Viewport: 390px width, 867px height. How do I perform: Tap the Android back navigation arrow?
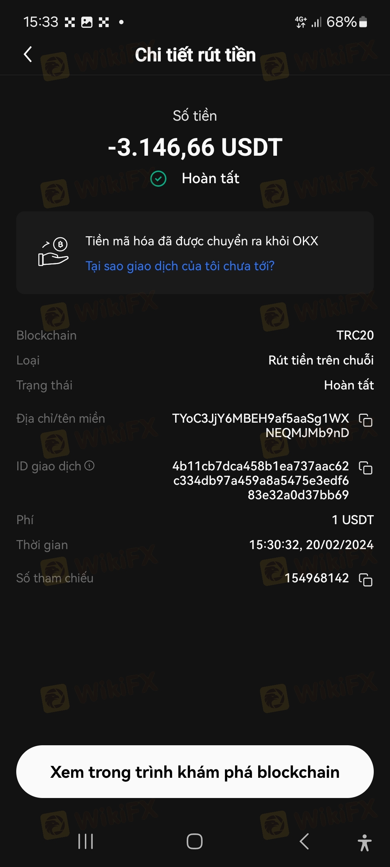tap(304, 841)
